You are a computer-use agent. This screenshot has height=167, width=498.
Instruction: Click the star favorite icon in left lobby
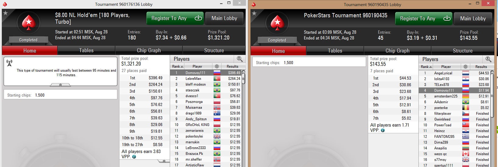(x=5, y=13)
